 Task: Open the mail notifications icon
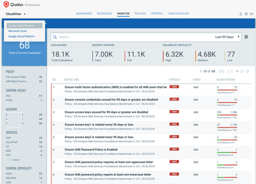[x=252, y=14]
